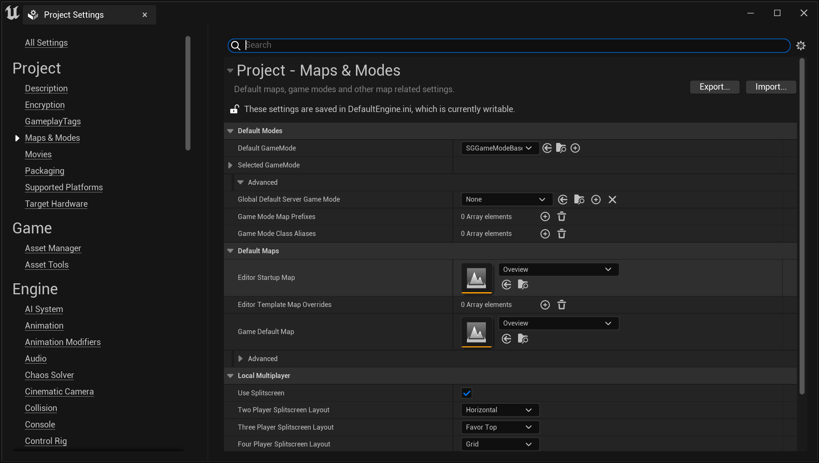Empty the Game Mode Class Aliases array
The width and height of the screenshot is (819, 463).
[x=562, y=233]
